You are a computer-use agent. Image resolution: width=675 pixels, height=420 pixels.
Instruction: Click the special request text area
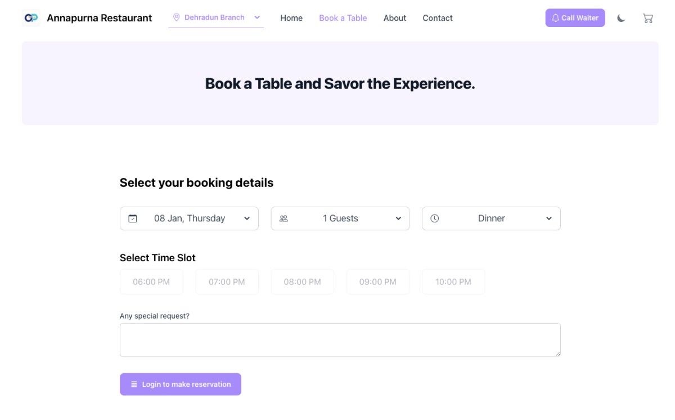pyautogui.click(x=340, y=340)
